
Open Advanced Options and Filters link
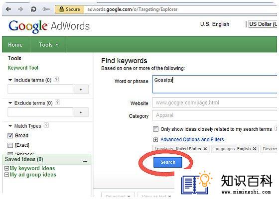click(x=192, y=139)
